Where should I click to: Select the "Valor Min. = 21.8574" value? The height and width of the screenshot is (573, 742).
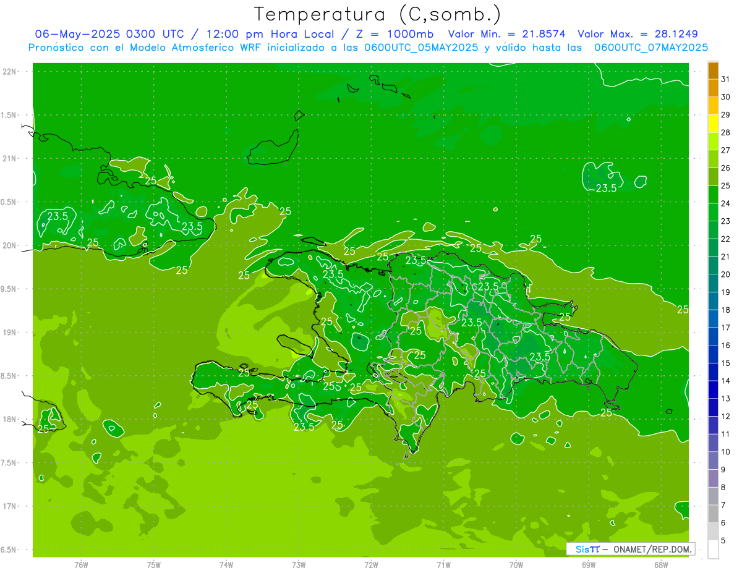(506, 34)
